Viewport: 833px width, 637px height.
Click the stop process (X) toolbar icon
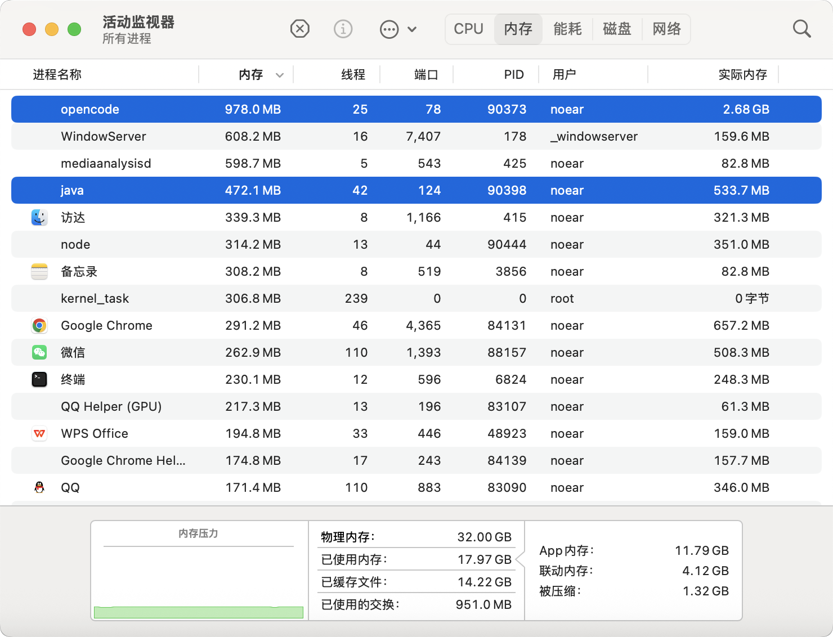(x=300, y=29)
